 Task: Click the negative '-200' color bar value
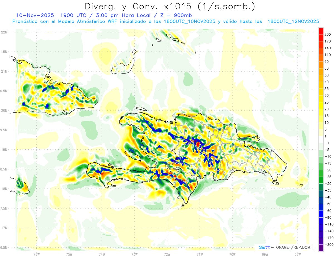329,245
